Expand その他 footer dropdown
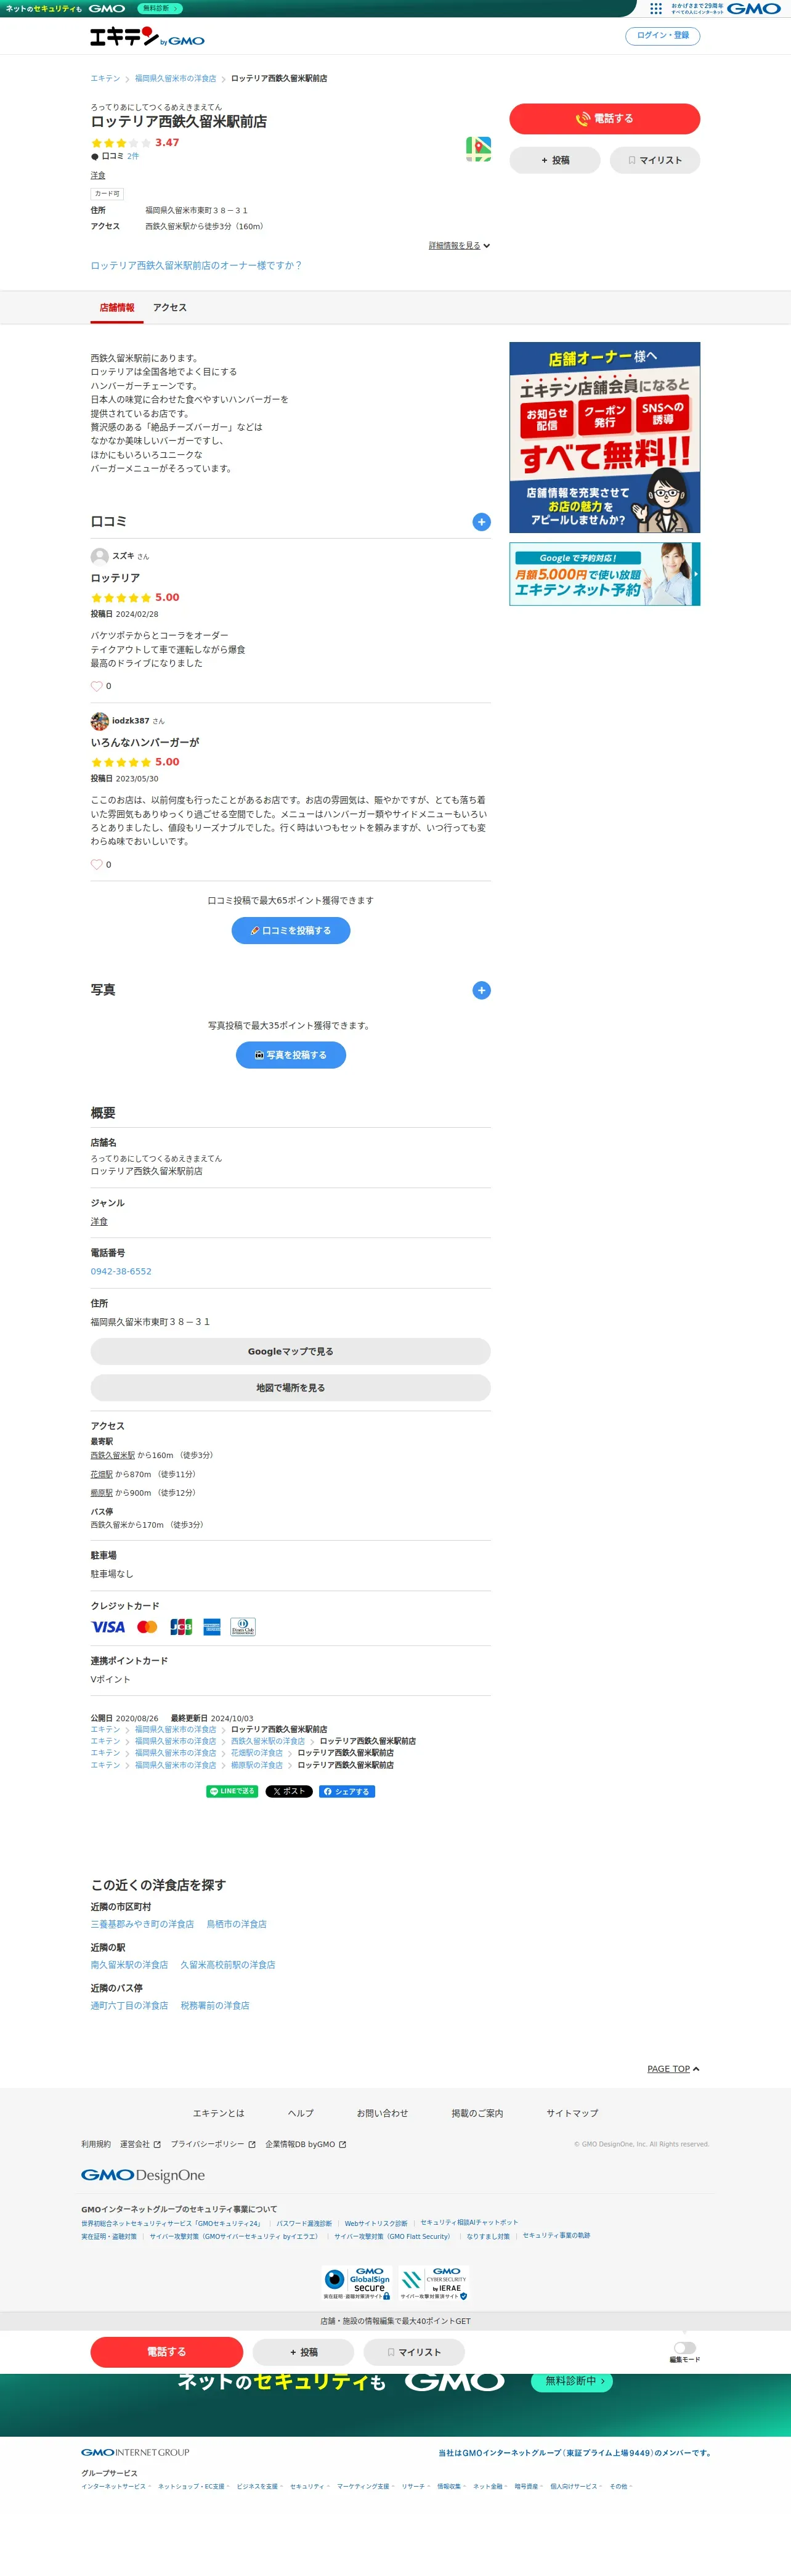Screen dimensions: 791x2576 click(621, 2486)
